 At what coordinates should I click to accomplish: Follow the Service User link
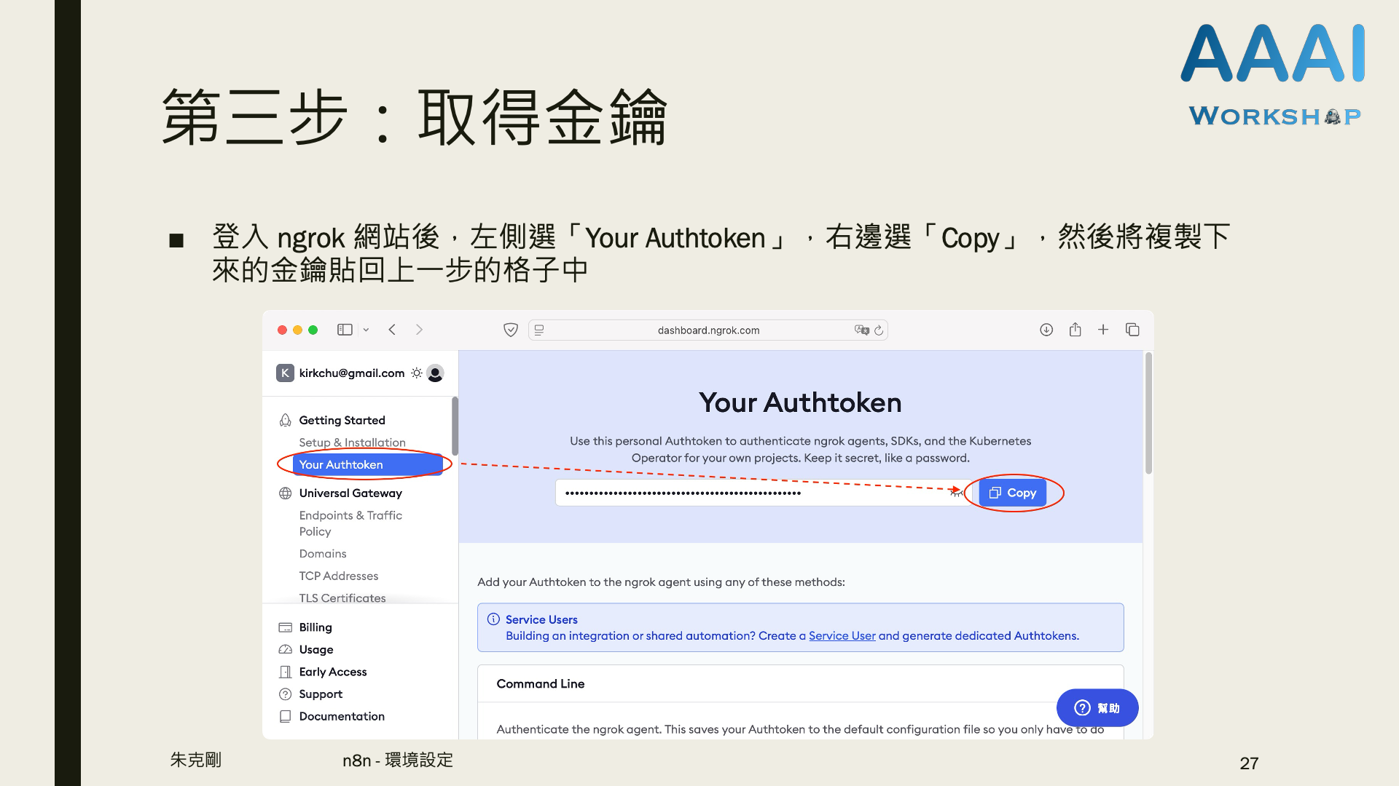tap(842, 635)
